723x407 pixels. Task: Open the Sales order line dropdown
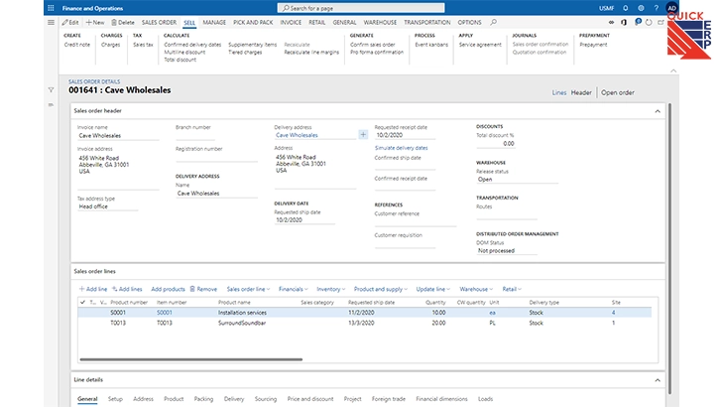click(x=248, y=289)
